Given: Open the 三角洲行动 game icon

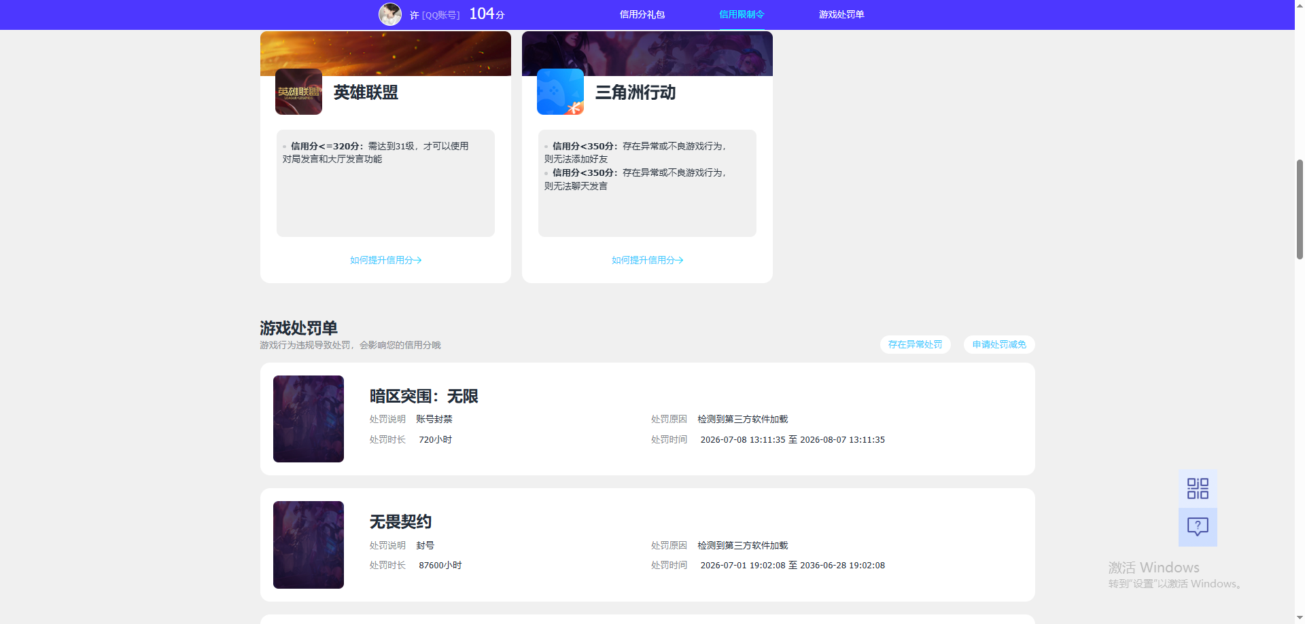Looking at the screenshot, I should click(560, 92).
